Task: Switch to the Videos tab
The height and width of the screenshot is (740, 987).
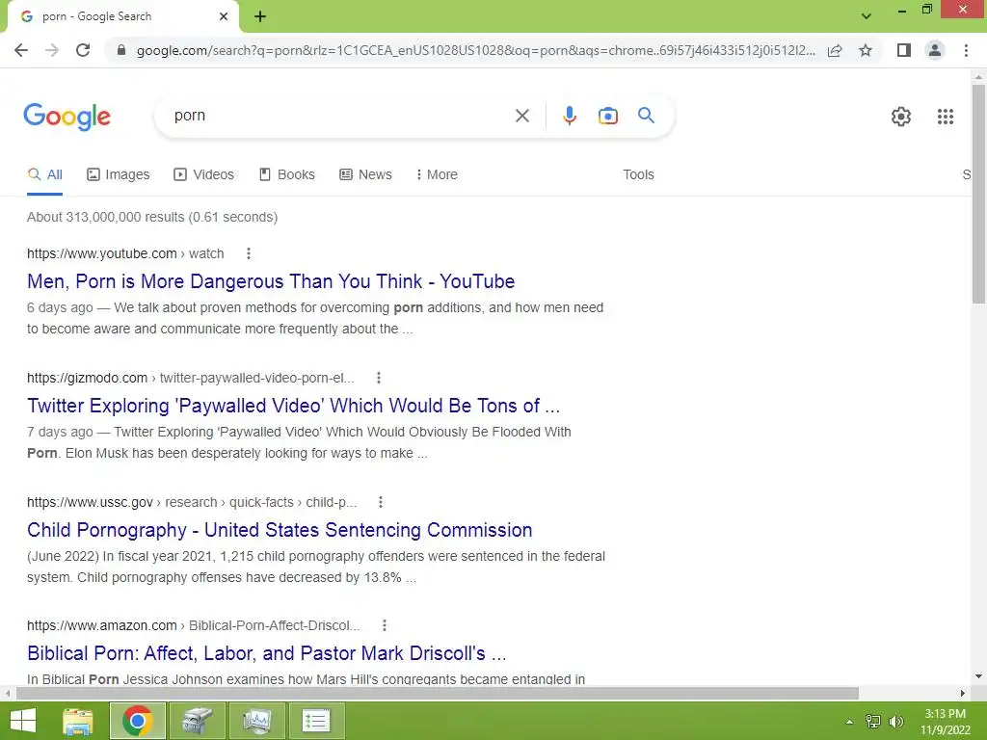Action: 204,174
